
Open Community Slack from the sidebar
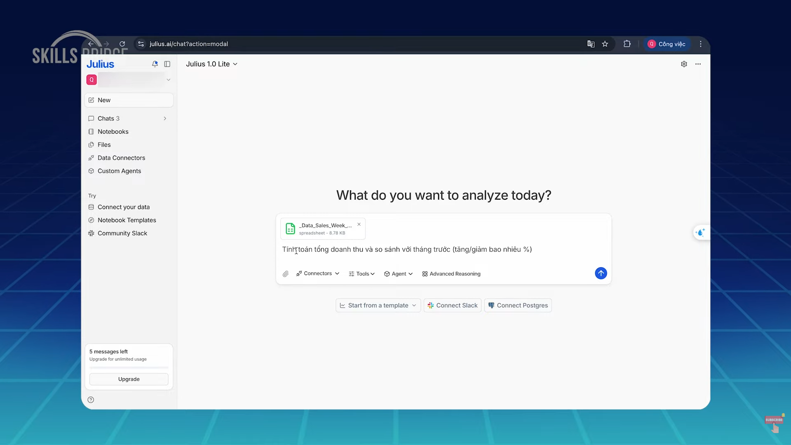122,233
